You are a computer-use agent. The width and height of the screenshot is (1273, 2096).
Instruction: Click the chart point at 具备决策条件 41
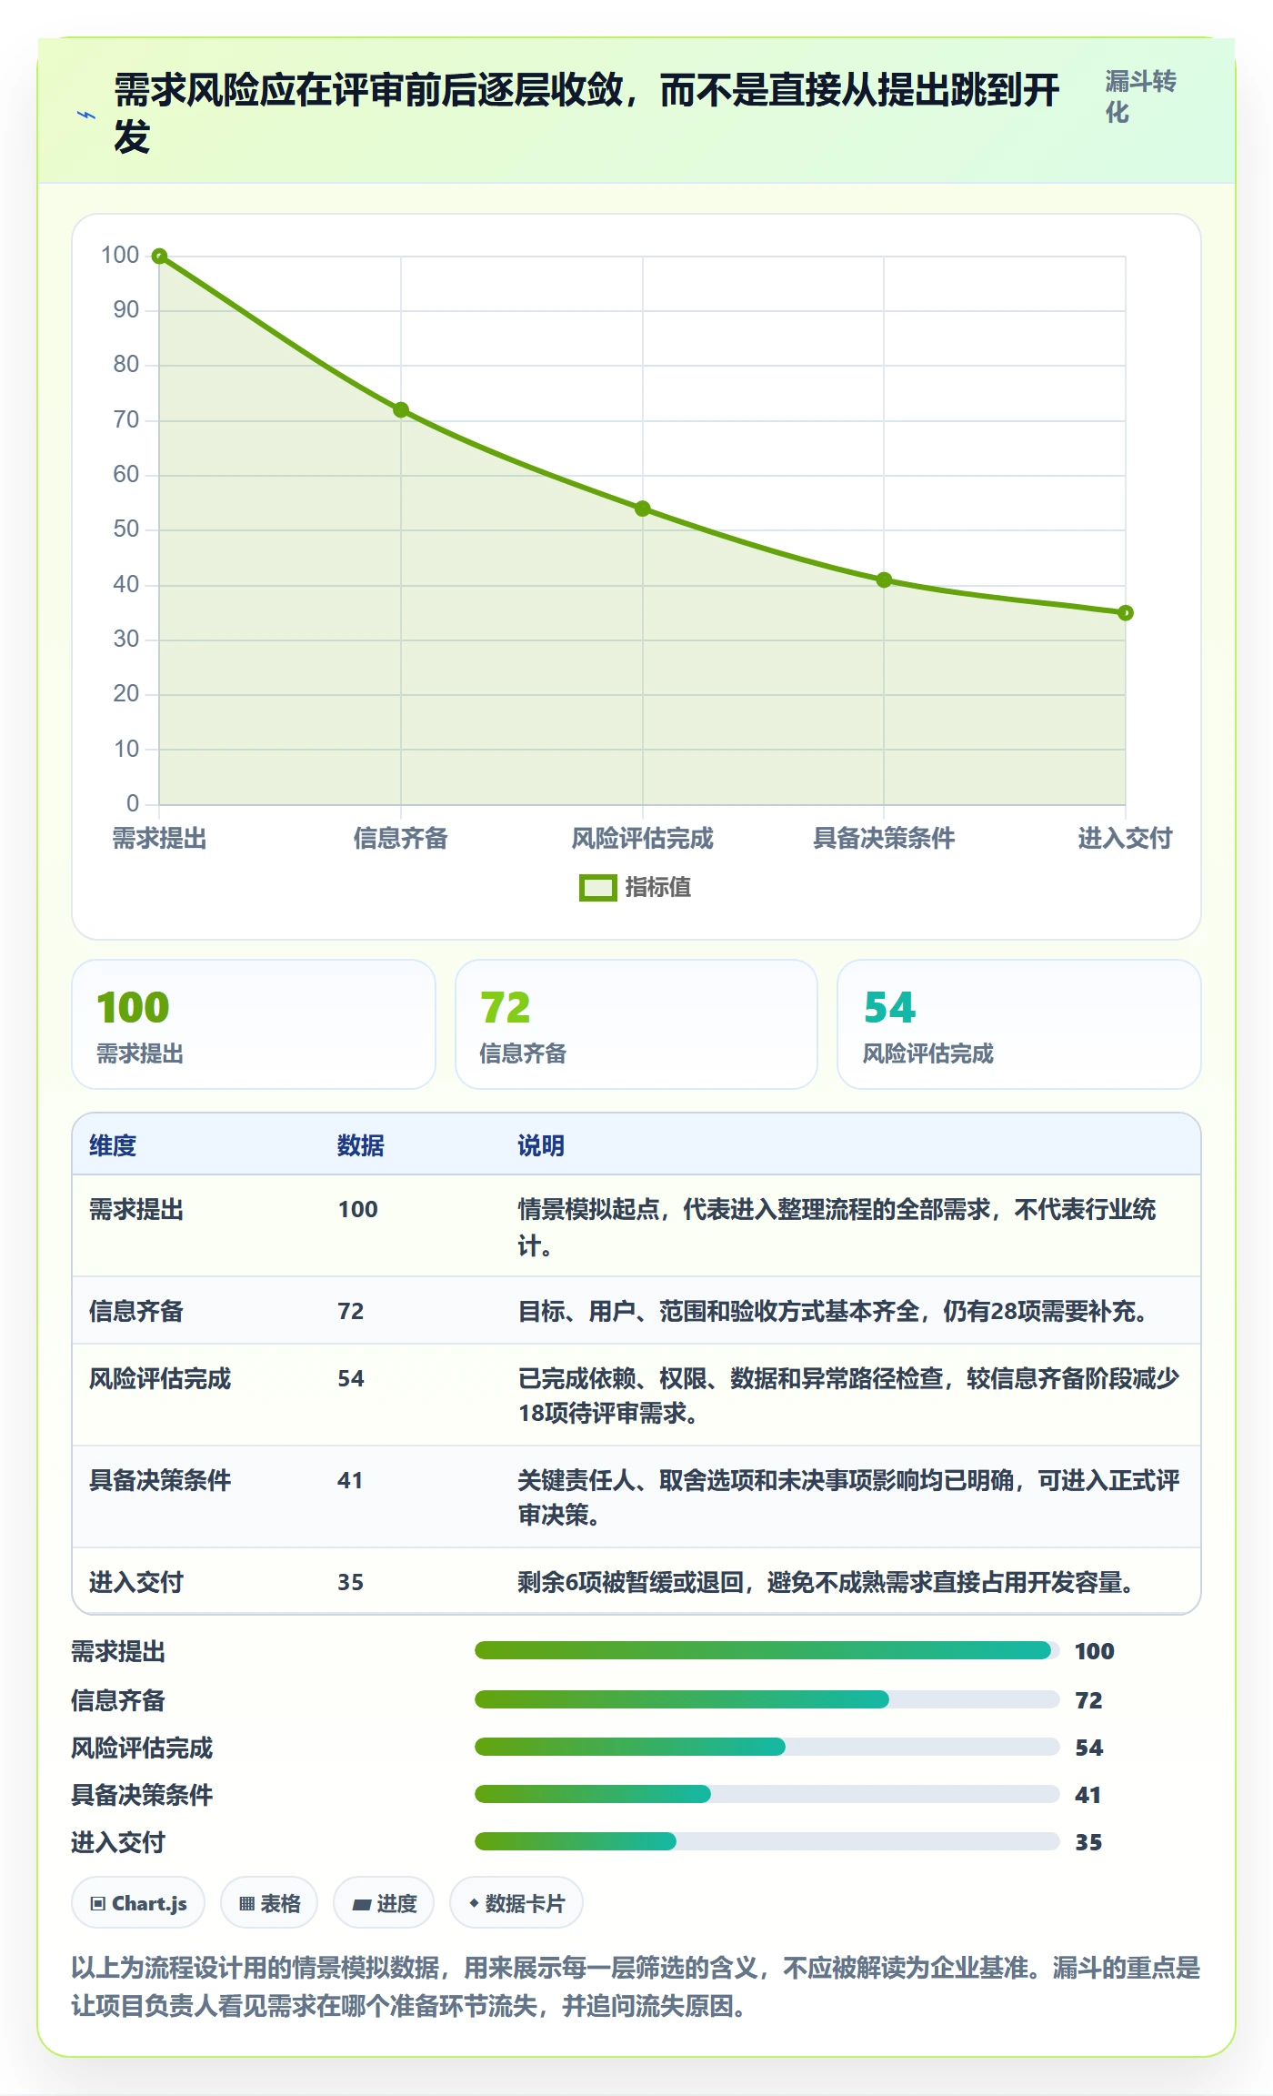click(884, 579)
